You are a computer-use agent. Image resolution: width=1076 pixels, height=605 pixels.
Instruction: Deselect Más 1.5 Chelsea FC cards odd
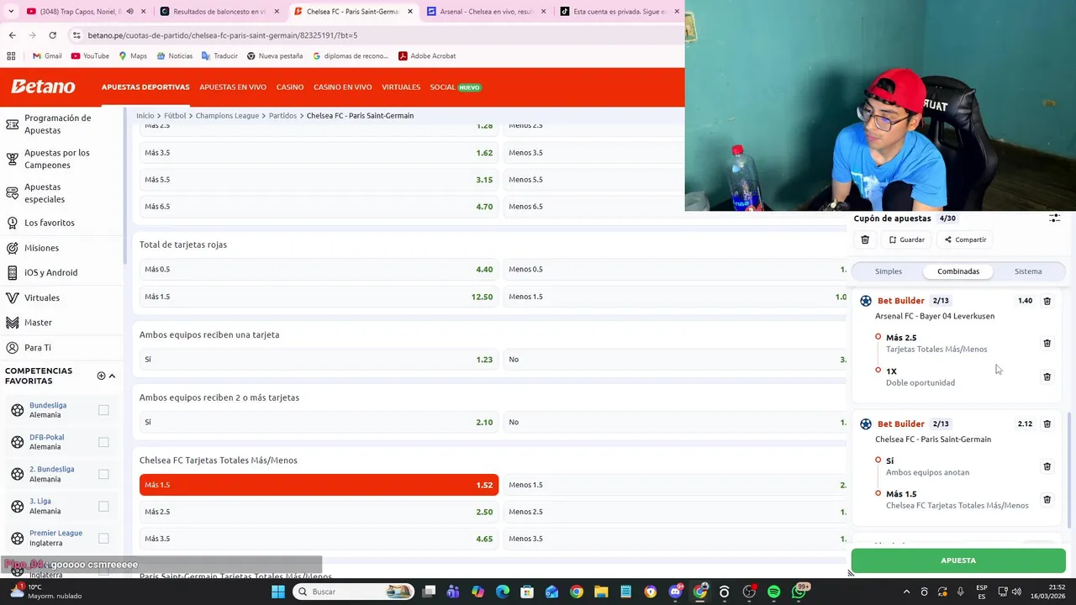click(319, 485)
